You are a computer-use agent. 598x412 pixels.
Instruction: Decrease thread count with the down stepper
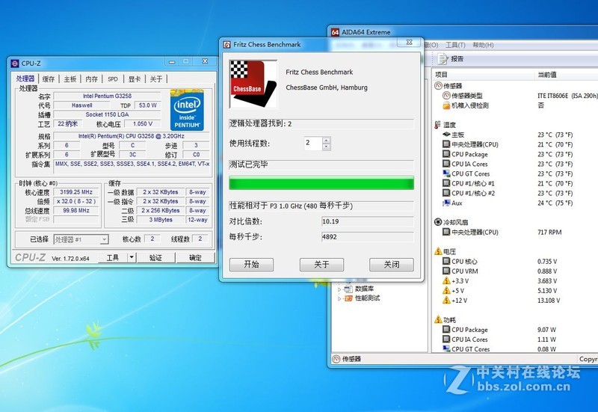[326, 147]
